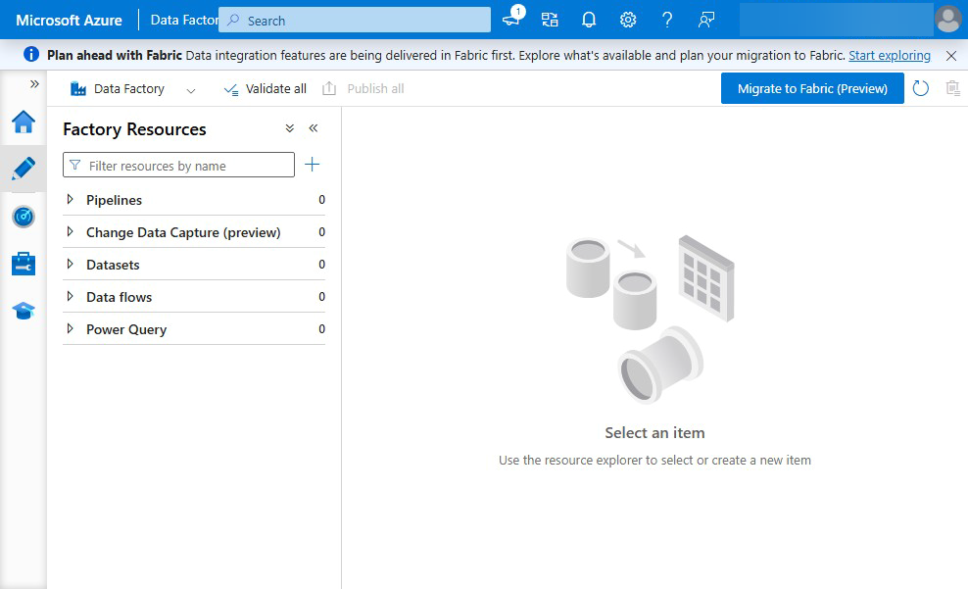
Task: Open the settings gear icon
Action: tap(628, 20)
